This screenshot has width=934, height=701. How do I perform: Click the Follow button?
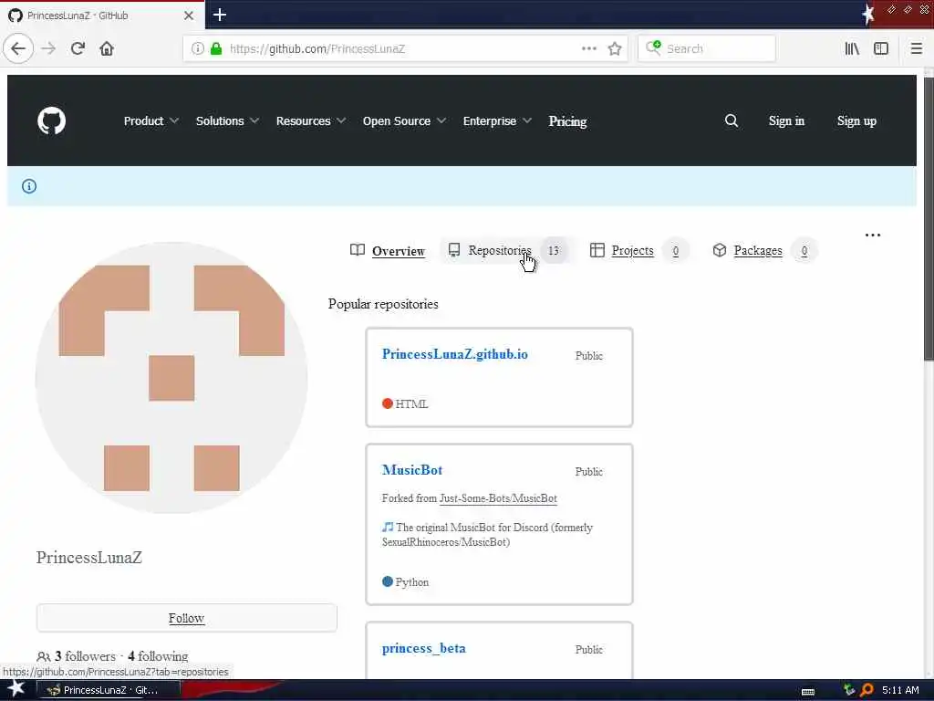click(x=186, y=618)
